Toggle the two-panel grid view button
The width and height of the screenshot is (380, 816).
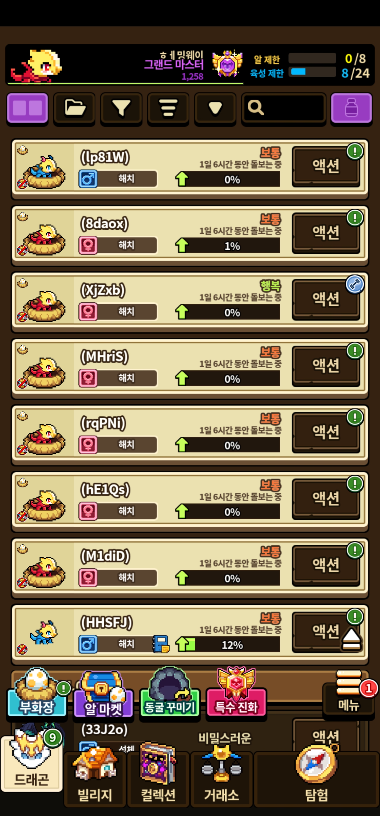coord(27,108)
